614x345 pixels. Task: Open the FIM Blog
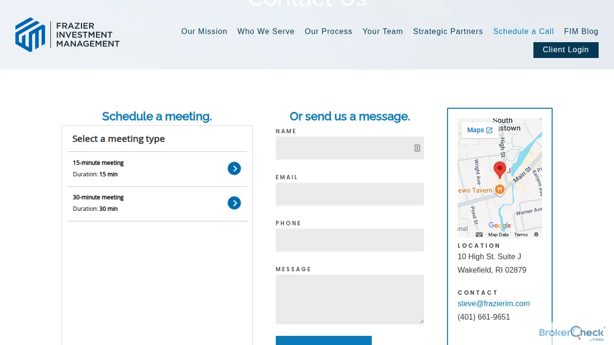click(x=581, y=32)
